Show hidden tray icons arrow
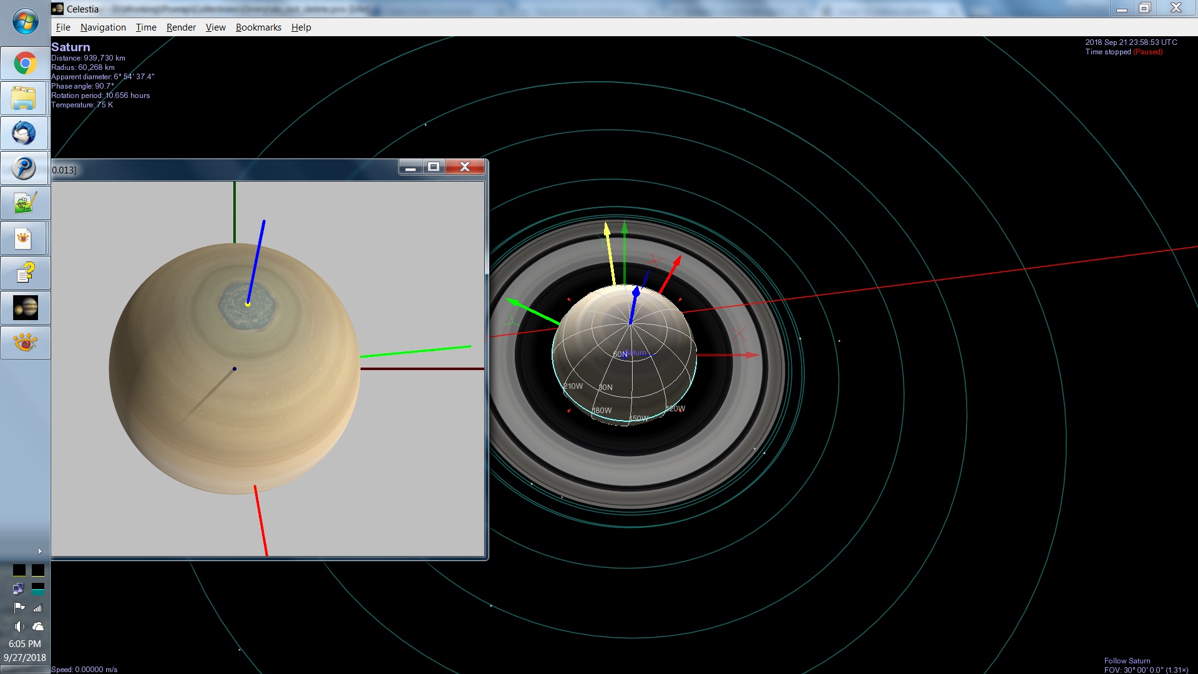This screenshot has height=674, width=1198. click(x=40, y=551)
